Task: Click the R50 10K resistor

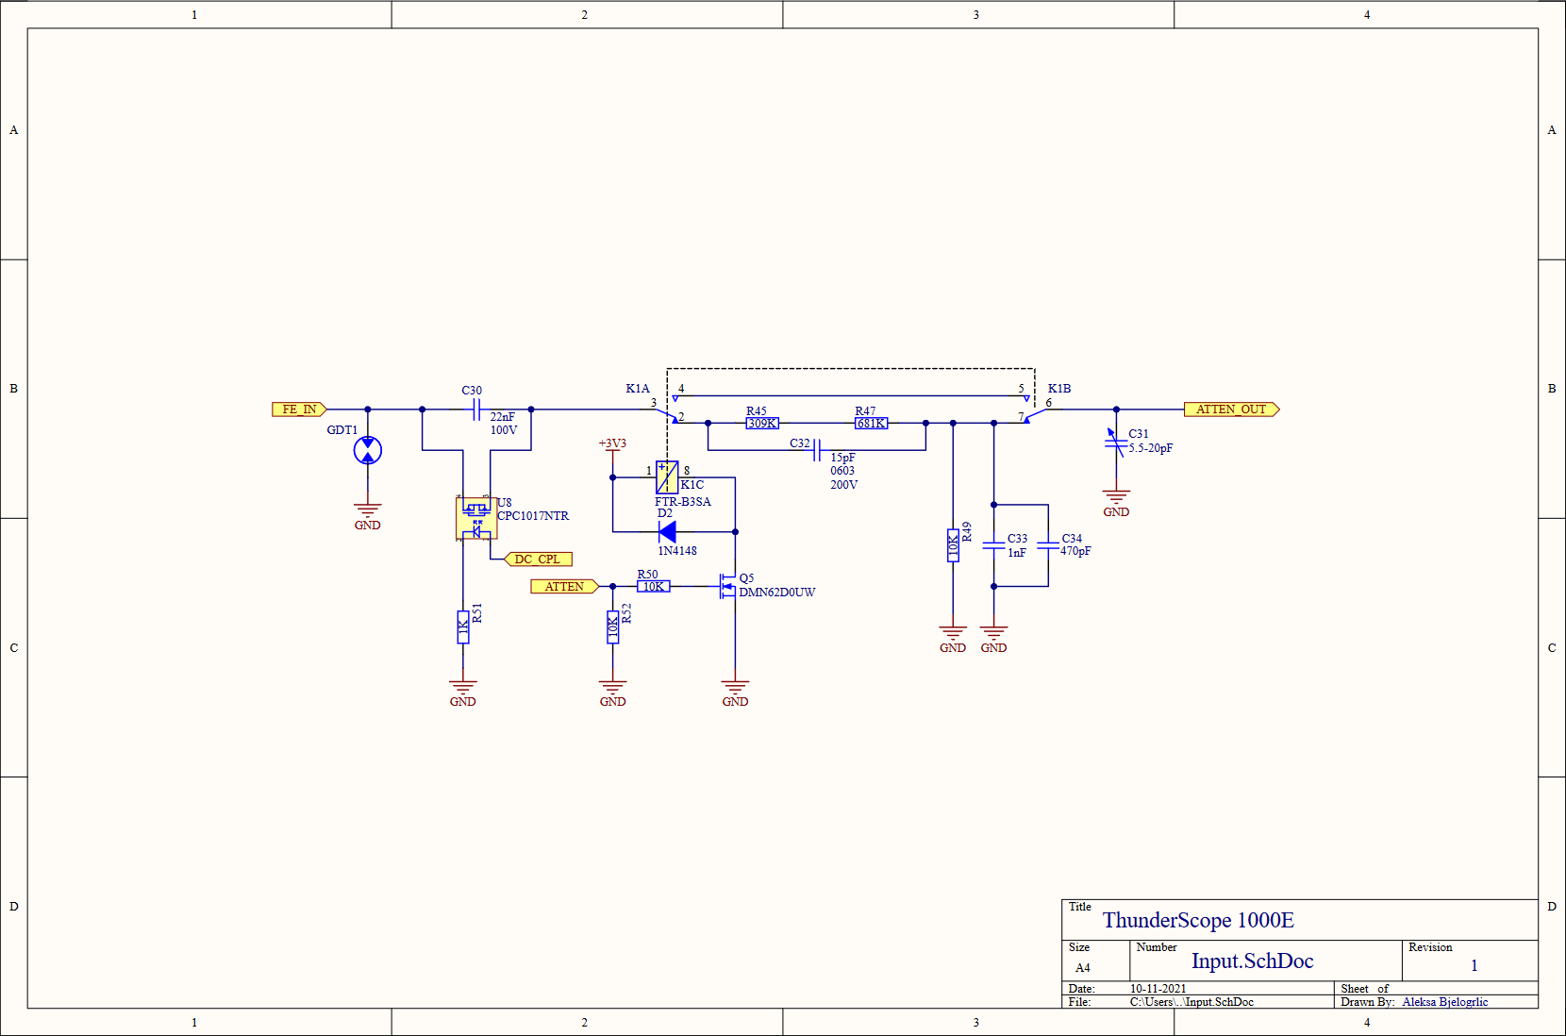Action: [653, 587]
